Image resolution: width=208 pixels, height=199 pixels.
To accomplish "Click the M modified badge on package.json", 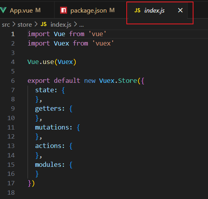I will coord(112,10).
